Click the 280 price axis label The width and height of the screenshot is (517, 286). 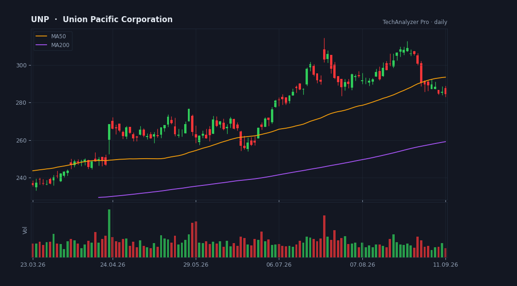[x=21, y=103]
